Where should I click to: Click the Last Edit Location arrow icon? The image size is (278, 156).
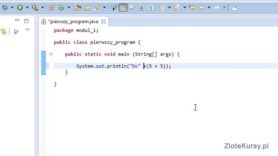pyautogui.click(x=192, y=8)
